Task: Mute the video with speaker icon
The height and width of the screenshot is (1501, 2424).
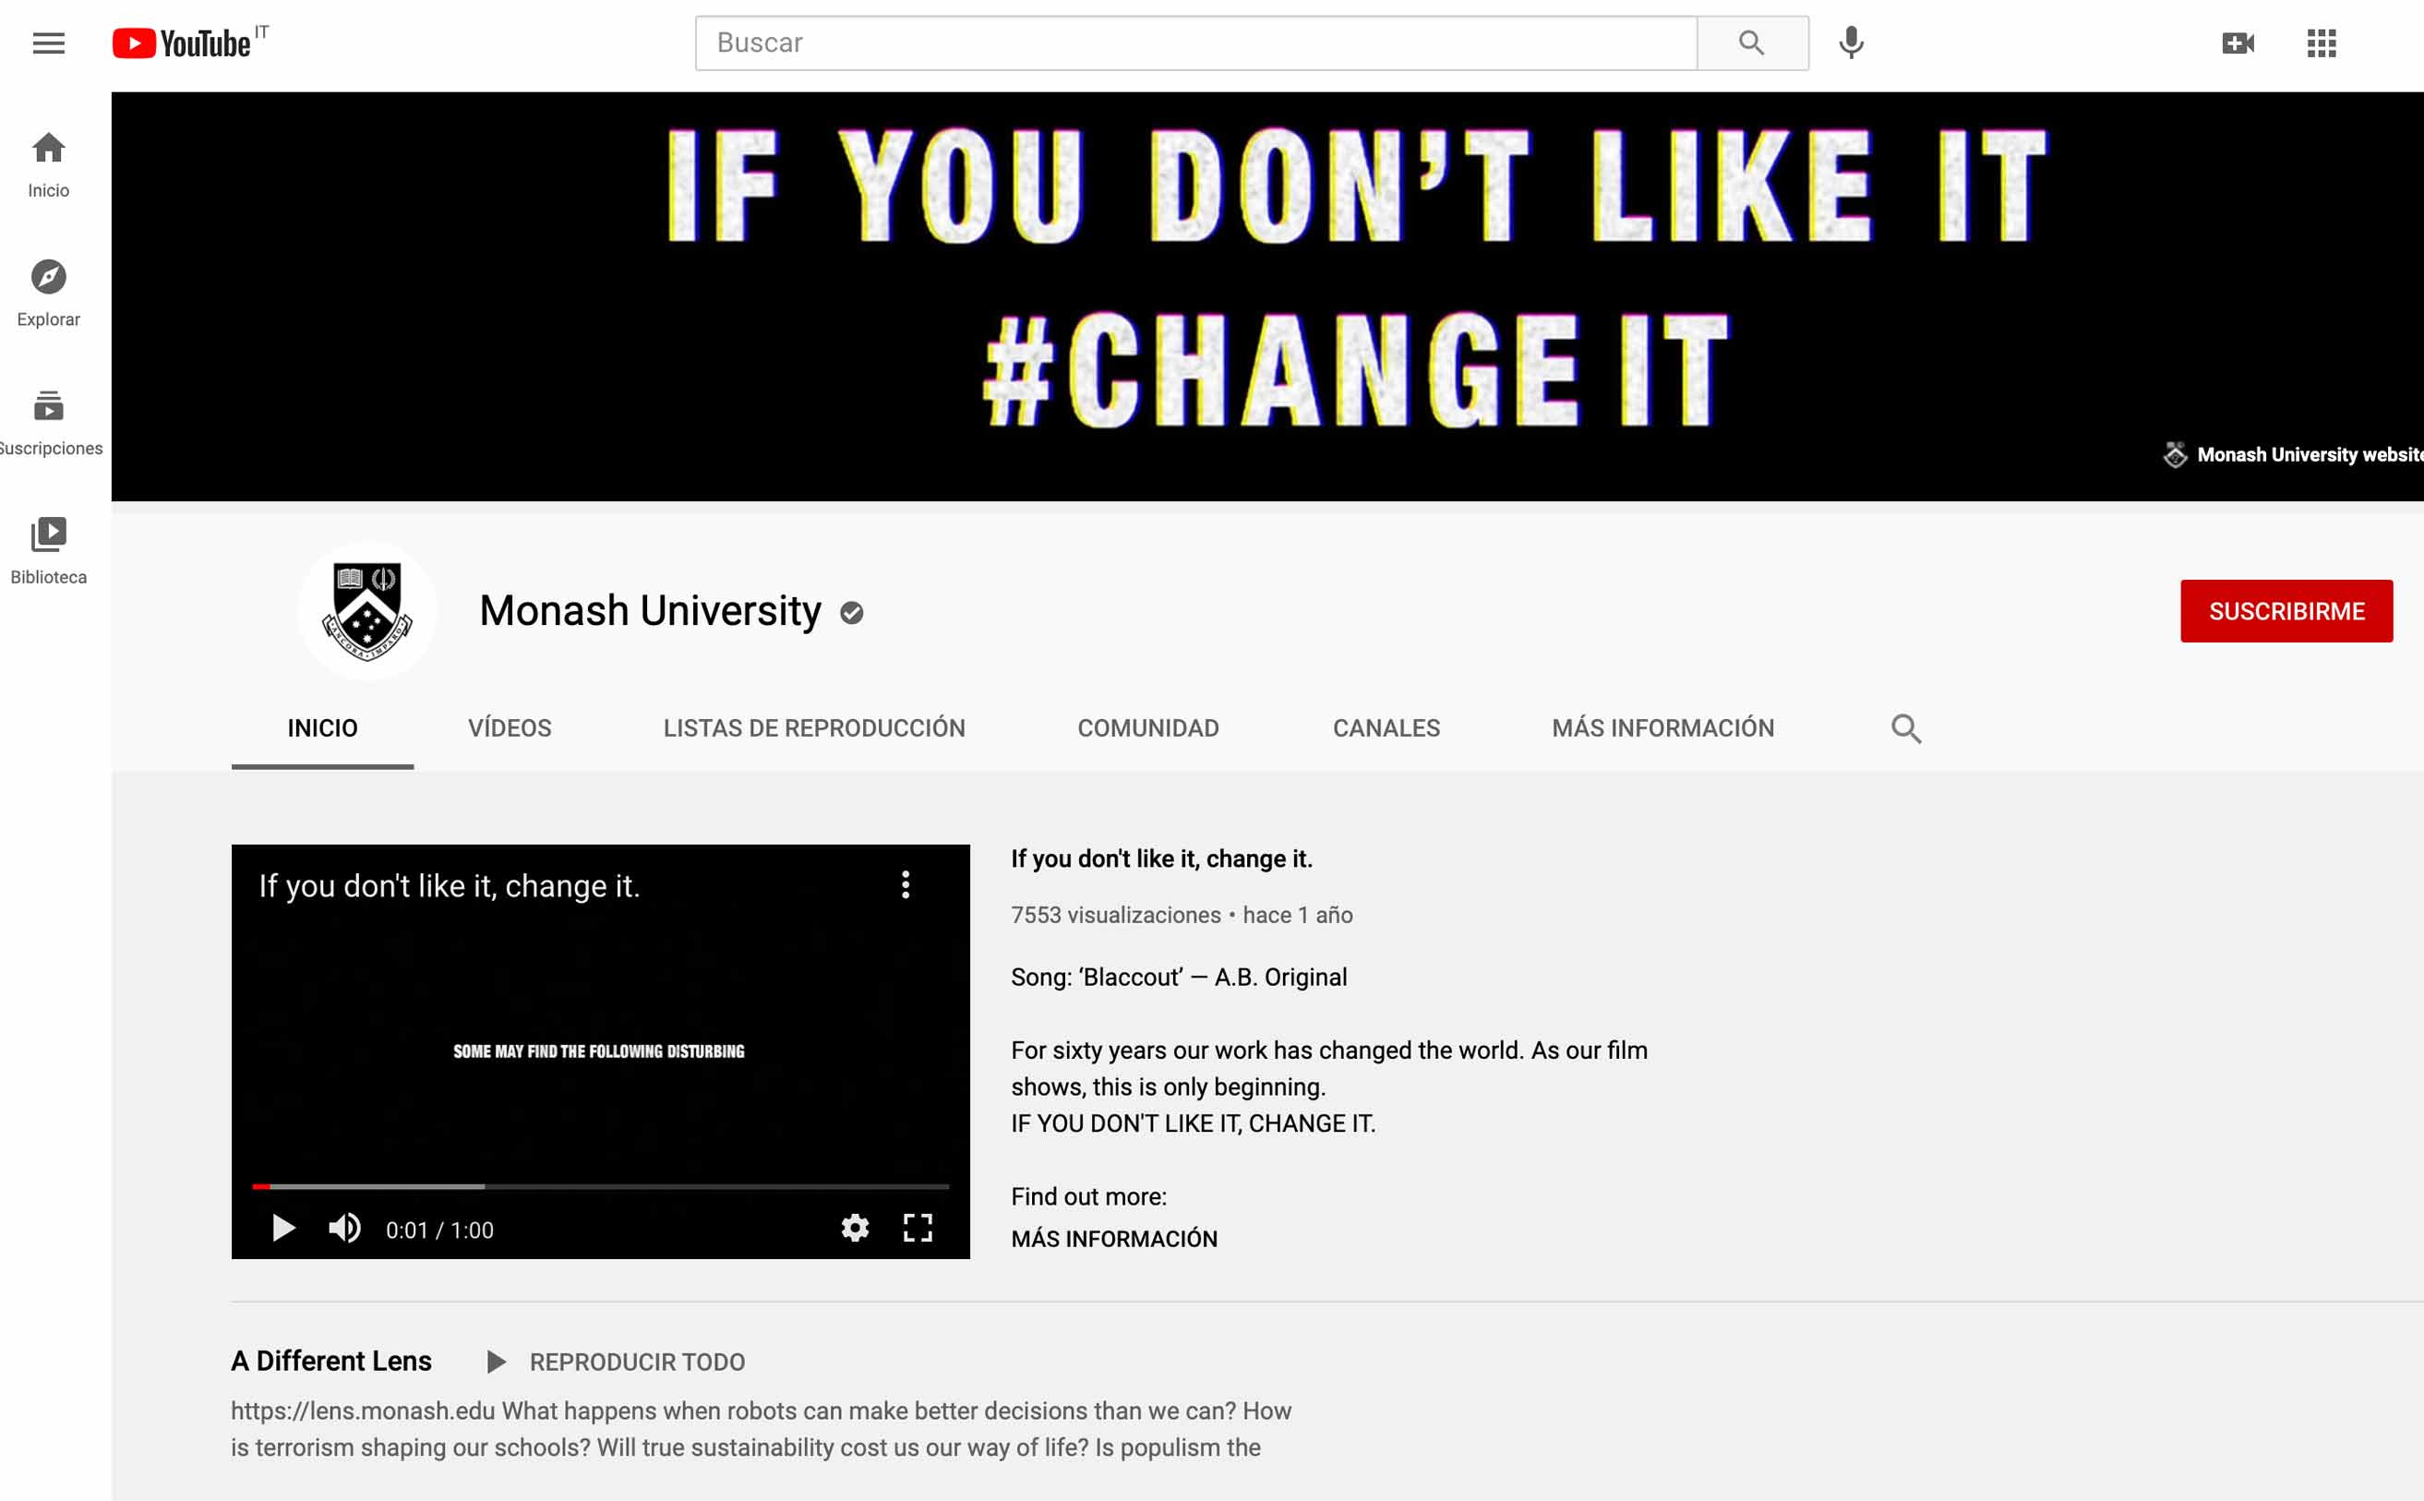Action: pyautogui.click(x=344, y=1229)
